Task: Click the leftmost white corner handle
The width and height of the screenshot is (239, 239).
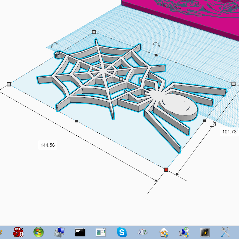Action: pos(9,84)
